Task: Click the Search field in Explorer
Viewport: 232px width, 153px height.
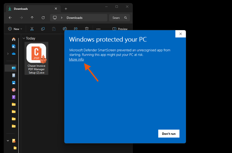Action: [119, 18]
